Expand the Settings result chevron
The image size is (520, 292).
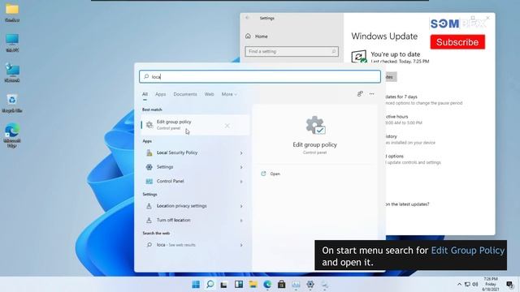click(241, 167)
